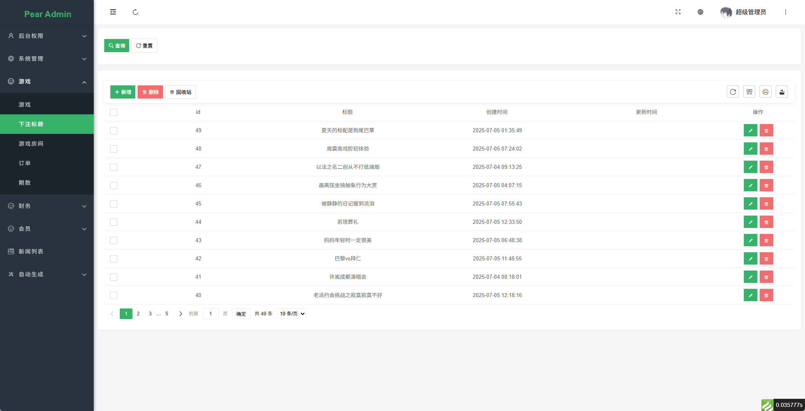805x411 pixels.
Task: Click the globe language icon
Action: (x=700, y=12)
